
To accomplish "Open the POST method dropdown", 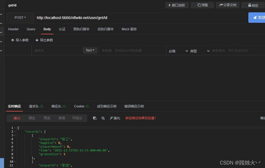I will coord(20,18).
